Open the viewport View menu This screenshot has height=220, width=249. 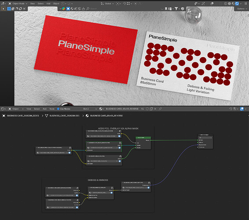[x=33, y=4]
